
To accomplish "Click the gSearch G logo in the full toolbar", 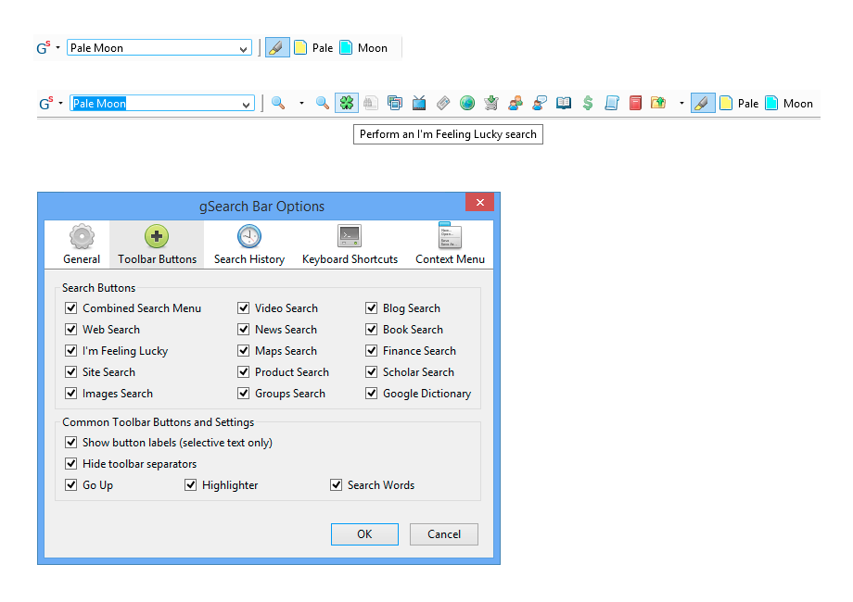I will pos(45,103).
